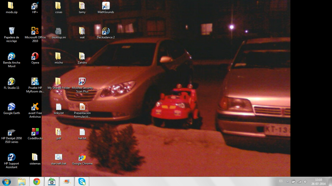
Task: Select the Deckadance 2 desktop icon
Action: [106, 31]
